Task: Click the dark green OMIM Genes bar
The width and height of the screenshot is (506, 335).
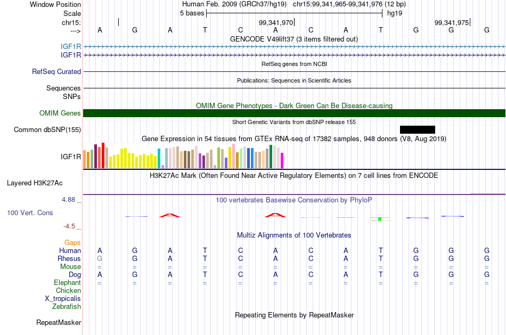Action: click(294, 113)
